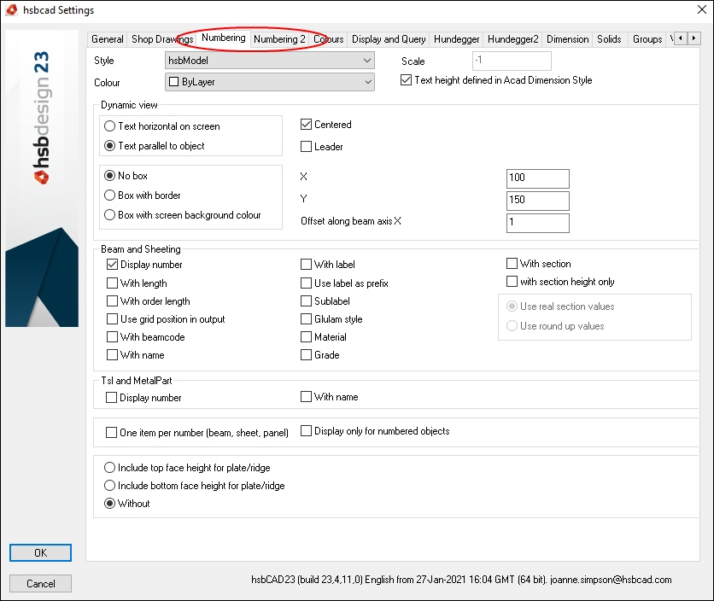Enable the Sublabel checkbox
The width and height of the screenshot is (714, 601).
point(325,301)
